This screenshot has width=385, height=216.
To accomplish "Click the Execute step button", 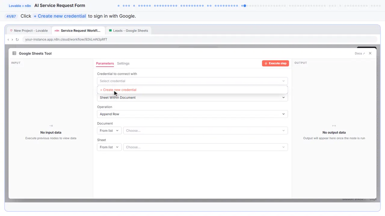I will click(276, 63).
